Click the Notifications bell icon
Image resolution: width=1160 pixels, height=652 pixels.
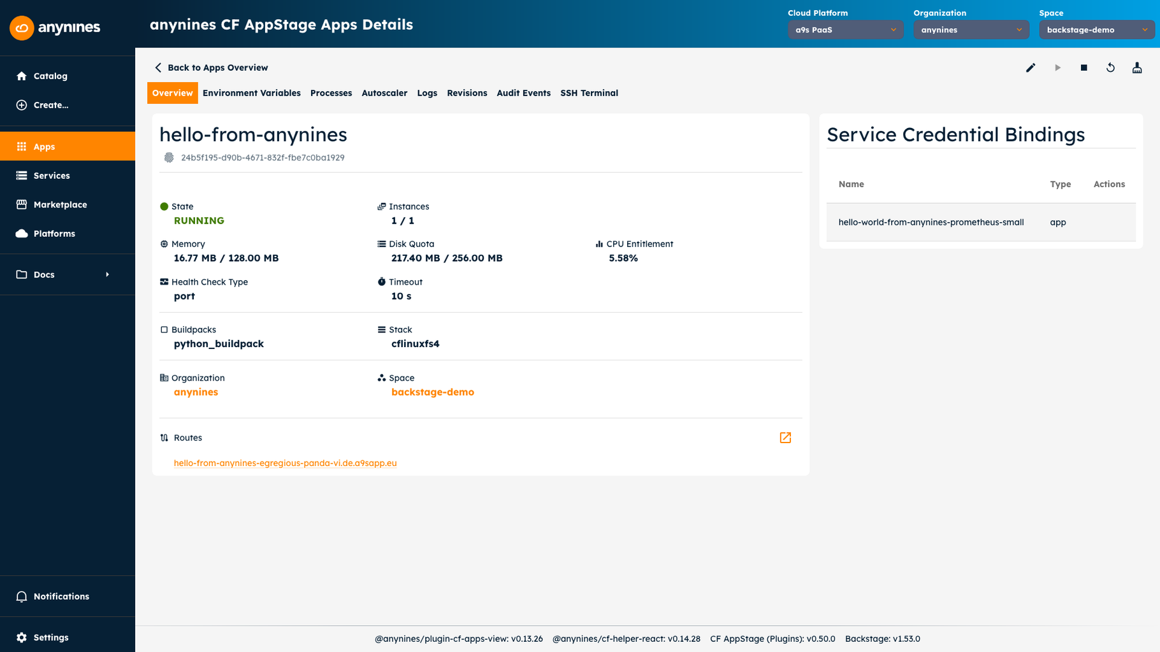tap(22, 597)
